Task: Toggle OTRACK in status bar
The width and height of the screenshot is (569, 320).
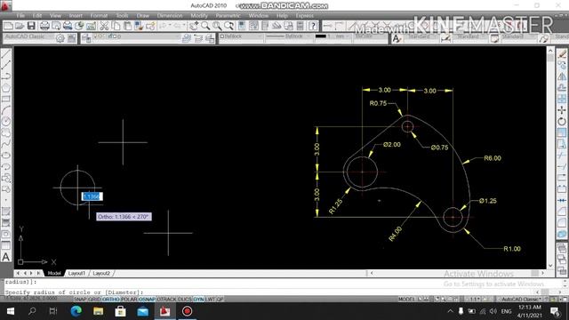Action: coord(166,300)
